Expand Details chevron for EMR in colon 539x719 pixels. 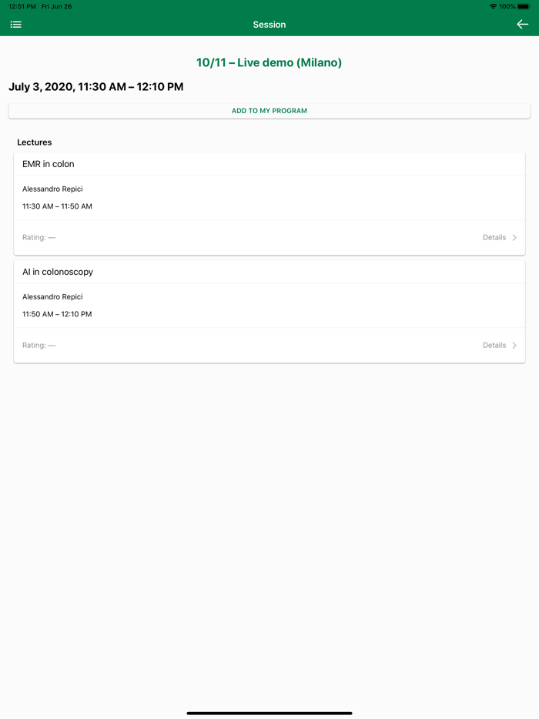[x=514, y=238]
